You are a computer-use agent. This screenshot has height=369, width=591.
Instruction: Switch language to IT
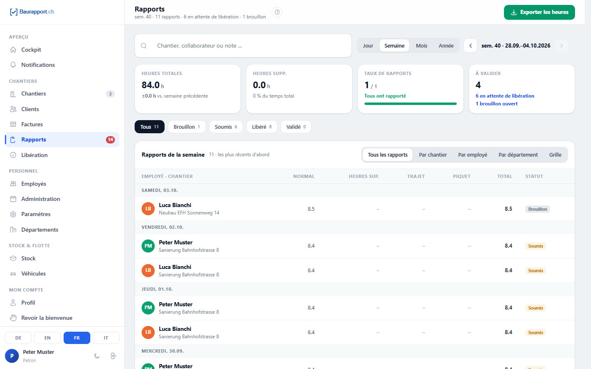tap(106, 338)
